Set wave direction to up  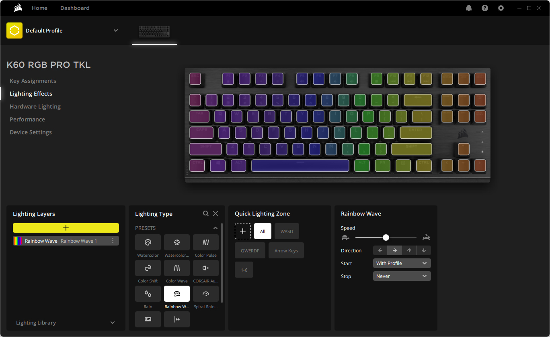click(409, 250)
